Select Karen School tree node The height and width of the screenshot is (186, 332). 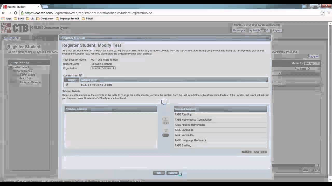click(x=25, y=71)
